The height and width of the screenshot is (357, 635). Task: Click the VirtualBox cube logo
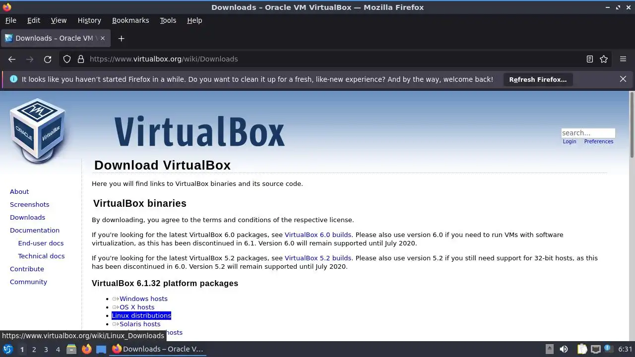[x=37, y=130]
